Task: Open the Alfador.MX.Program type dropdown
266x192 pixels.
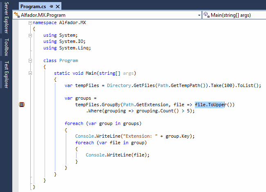Action: (x=199, y=15)
